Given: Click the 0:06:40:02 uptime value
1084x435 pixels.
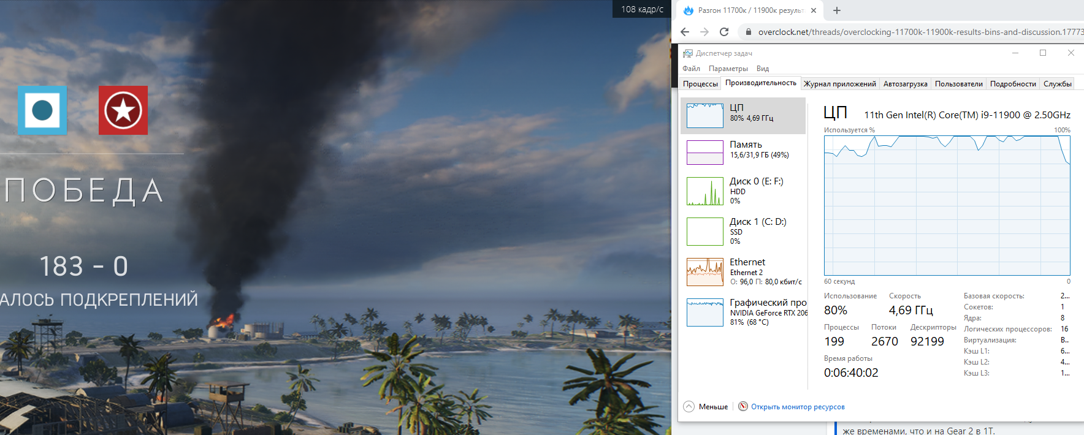Looking at the screenshot, I should tap(851, 373).
